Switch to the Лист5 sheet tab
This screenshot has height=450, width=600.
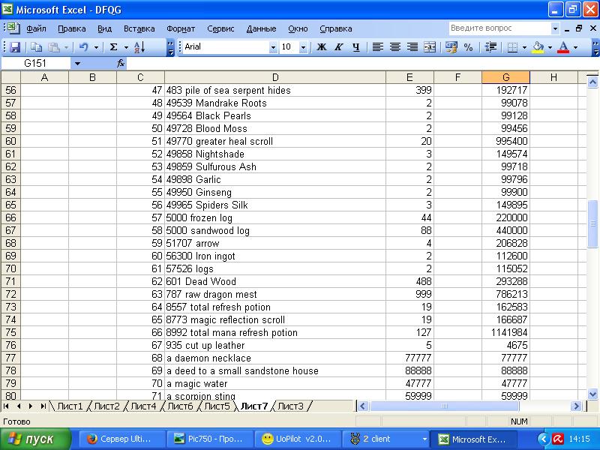pos(217,406)
